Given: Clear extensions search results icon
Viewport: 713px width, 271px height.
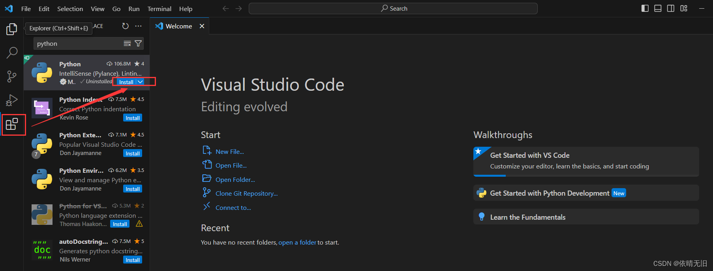Looking at the screenshot, I should point(127,43).
